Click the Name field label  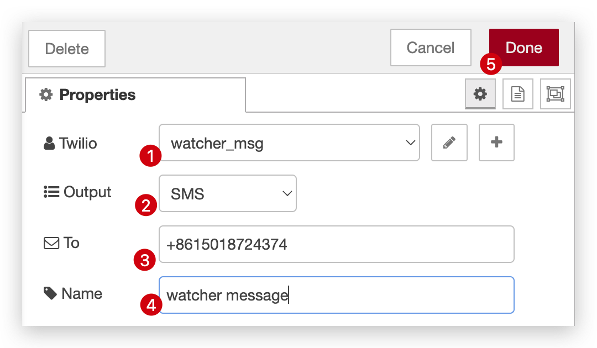click(x=73, y=294)
